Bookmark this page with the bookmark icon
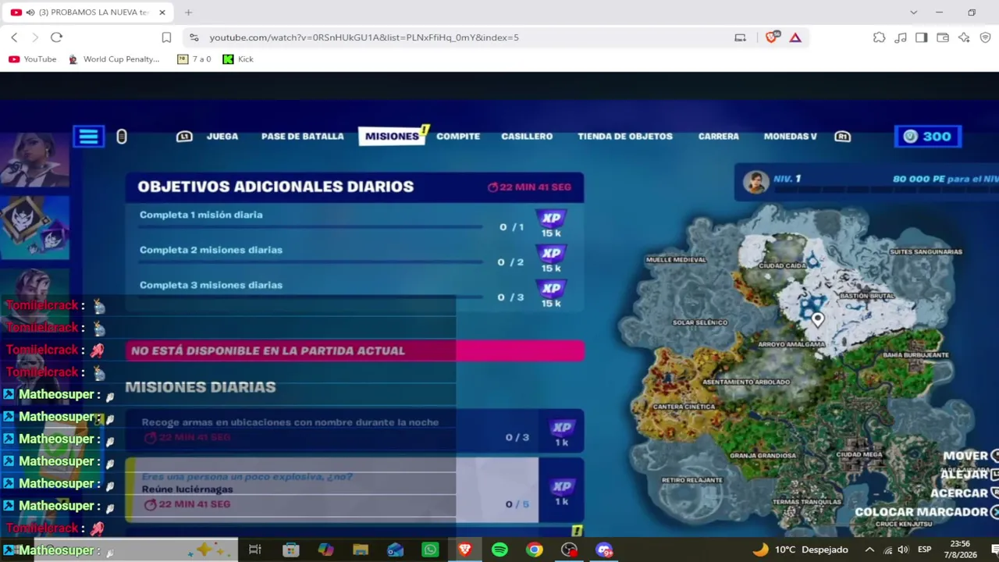 [x=166, y=37]
